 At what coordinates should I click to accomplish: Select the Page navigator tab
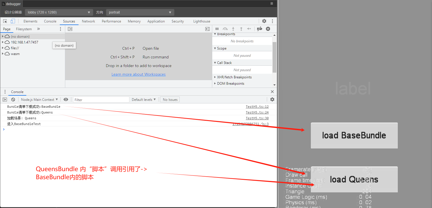[x=7, y=29]
